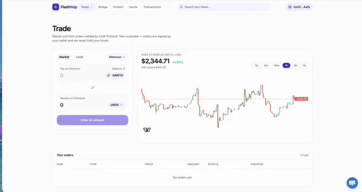Click the TYPE column header
This screenshot has height=192, width=362.
(x=93, y=164)
